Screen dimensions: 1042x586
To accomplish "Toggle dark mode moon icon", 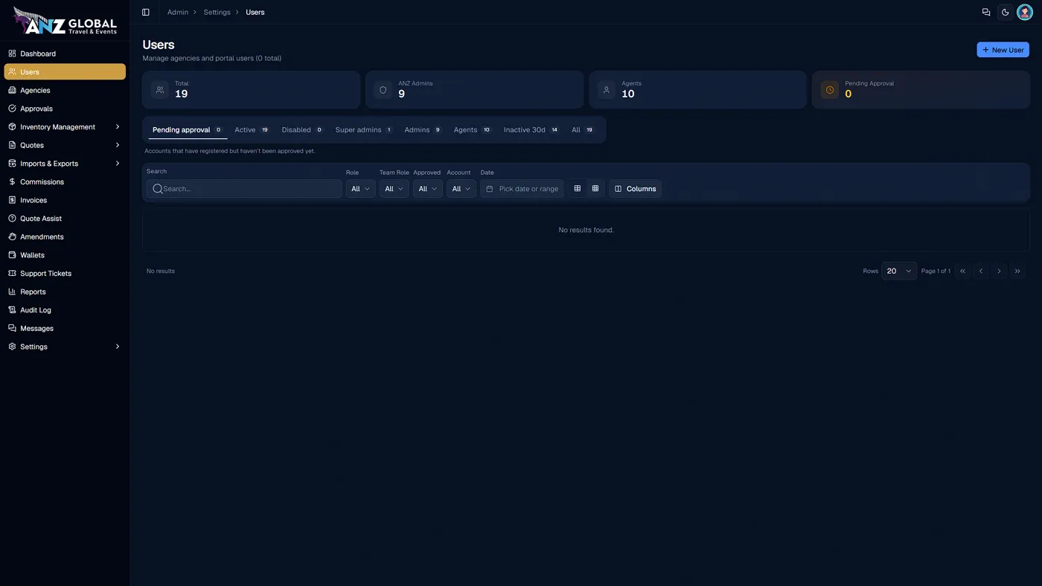I will [x=1006, y=12].
